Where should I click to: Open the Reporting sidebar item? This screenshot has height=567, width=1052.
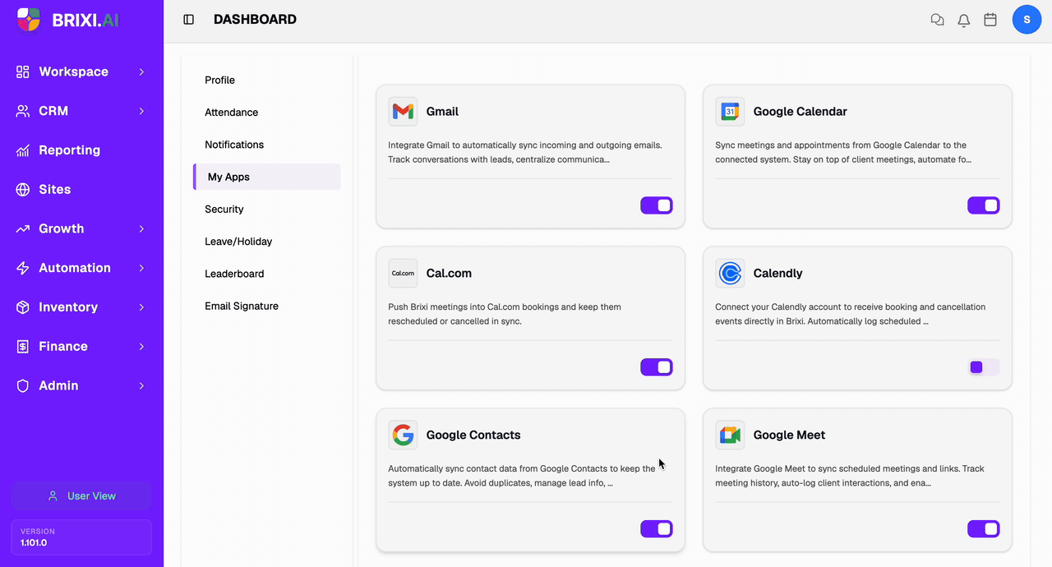pyautogui.click(x=81, y=150)
